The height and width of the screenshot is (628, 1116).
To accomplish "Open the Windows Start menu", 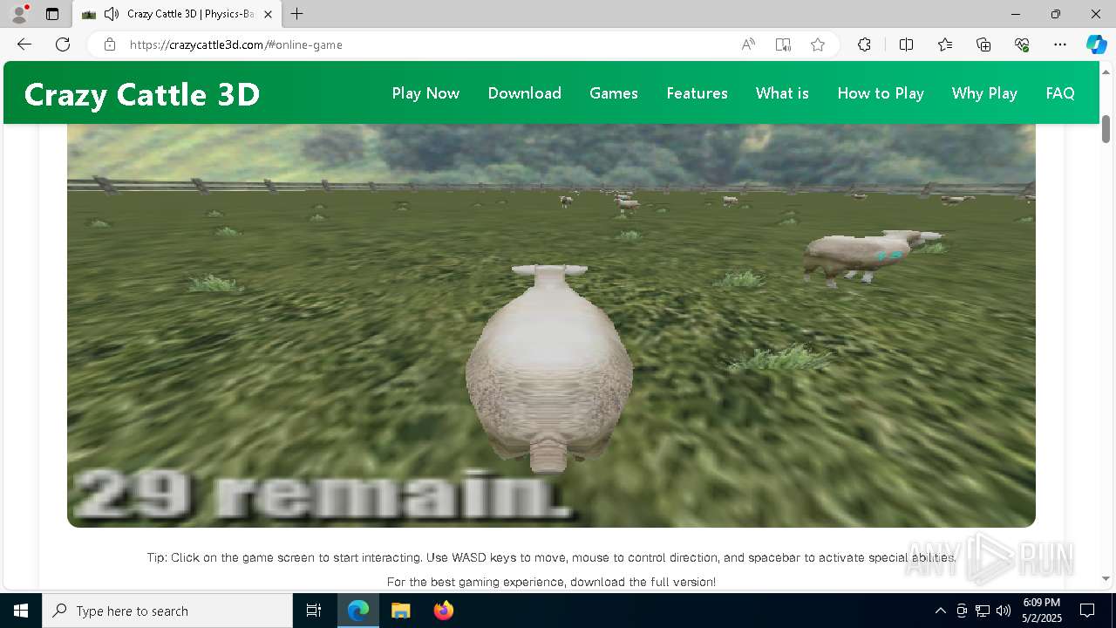I will click(x=21, y=611).
